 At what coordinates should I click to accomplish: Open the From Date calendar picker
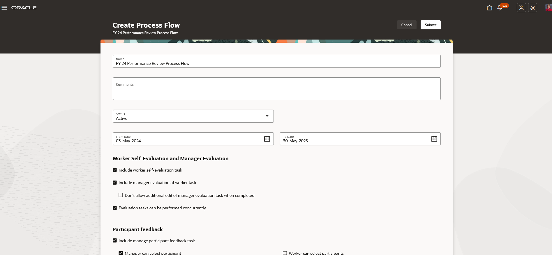[267, 139]
